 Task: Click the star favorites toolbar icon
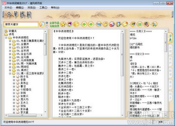pyautogui.click(x=63, y=24)
